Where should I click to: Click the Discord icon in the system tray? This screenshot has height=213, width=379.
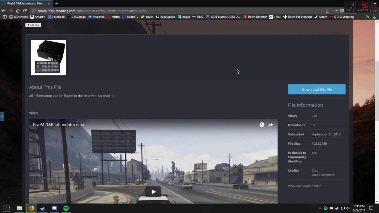331,208
